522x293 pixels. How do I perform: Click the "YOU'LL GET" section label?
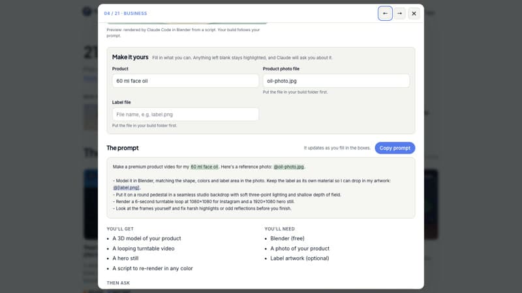pyautogui.click(x=120, y=229)
